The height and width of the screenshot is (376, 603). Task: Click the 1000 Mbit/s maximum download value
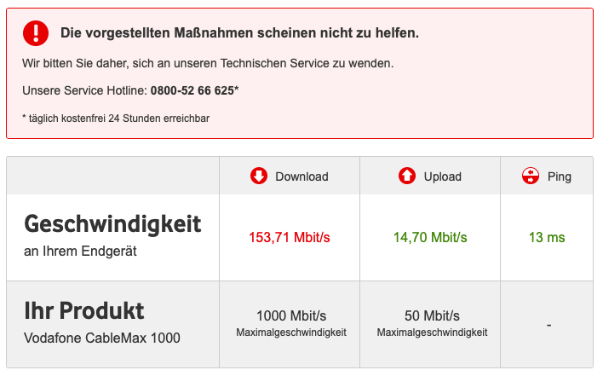click(x=290, y=316)
